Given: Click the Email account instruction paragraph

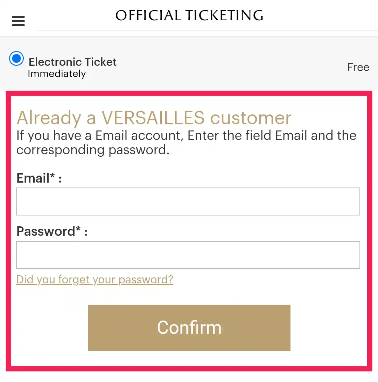Looking at the screenshot, I should (186, 143).
